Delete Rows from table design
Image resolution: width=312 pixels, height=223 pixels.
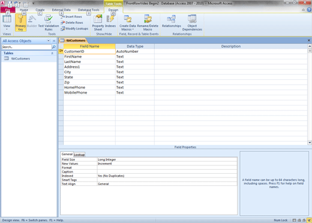(72, 23)
